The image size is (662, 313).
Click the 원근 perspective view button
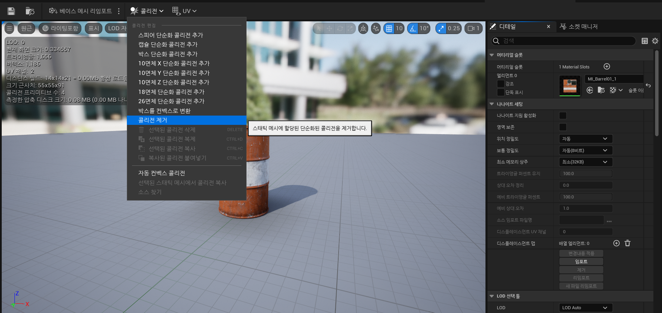(27, 28)
